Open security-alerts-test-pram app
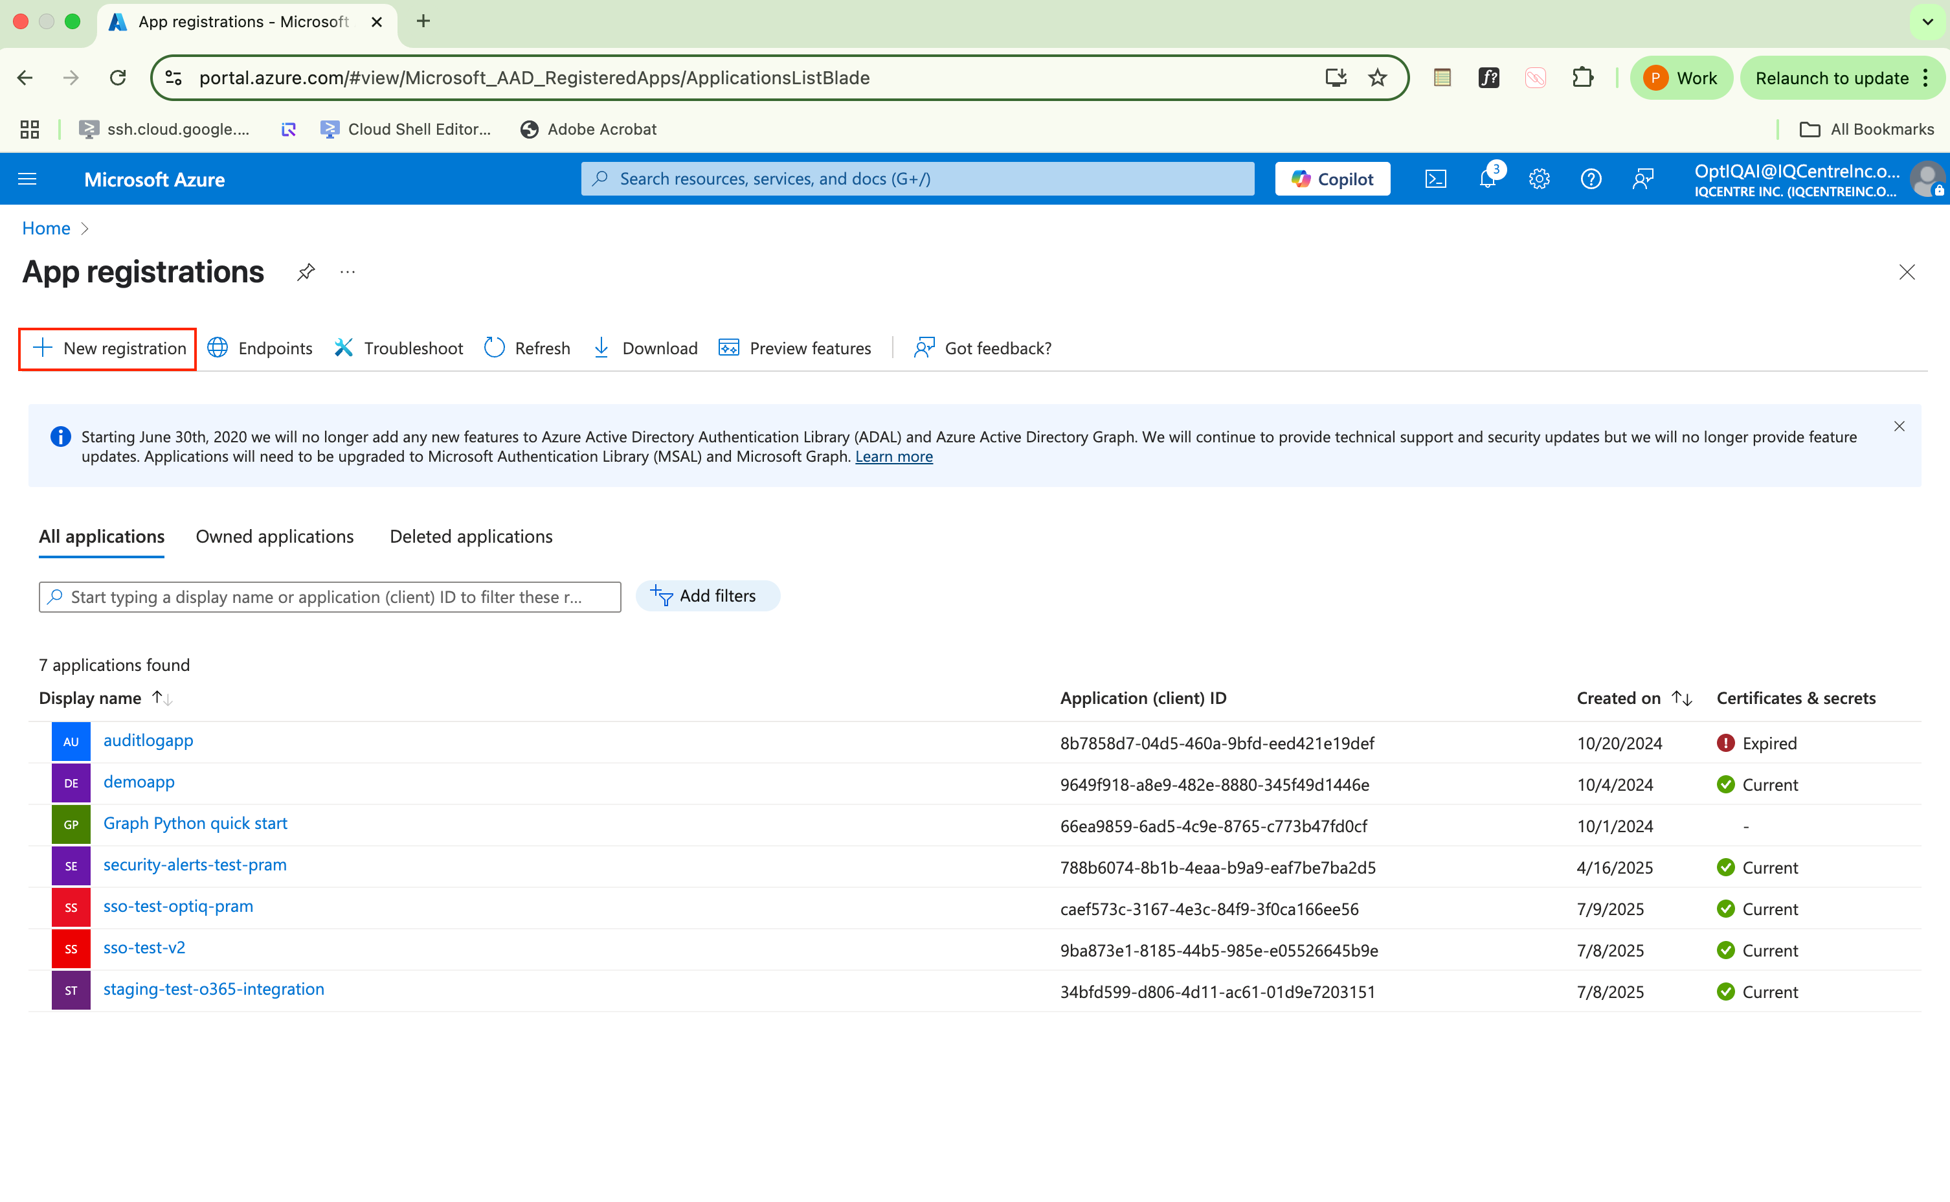The height and width of the screenshot is (1202, 1950). (195, 864)
